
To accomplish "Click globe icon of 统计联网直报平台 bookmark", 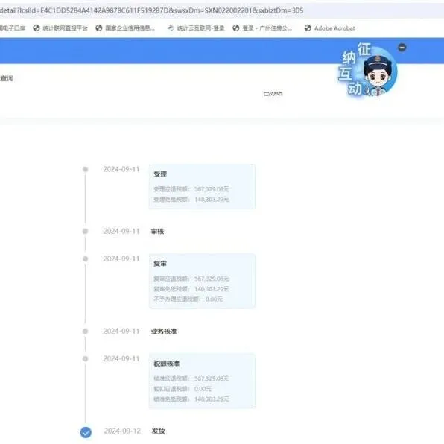I will (37, 28).
